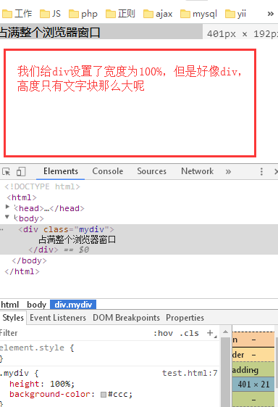Image resolution: width=278 pixels, height=407 pixels.
Task: Select the div class mydiv opening tag
Action: point(66,229)
